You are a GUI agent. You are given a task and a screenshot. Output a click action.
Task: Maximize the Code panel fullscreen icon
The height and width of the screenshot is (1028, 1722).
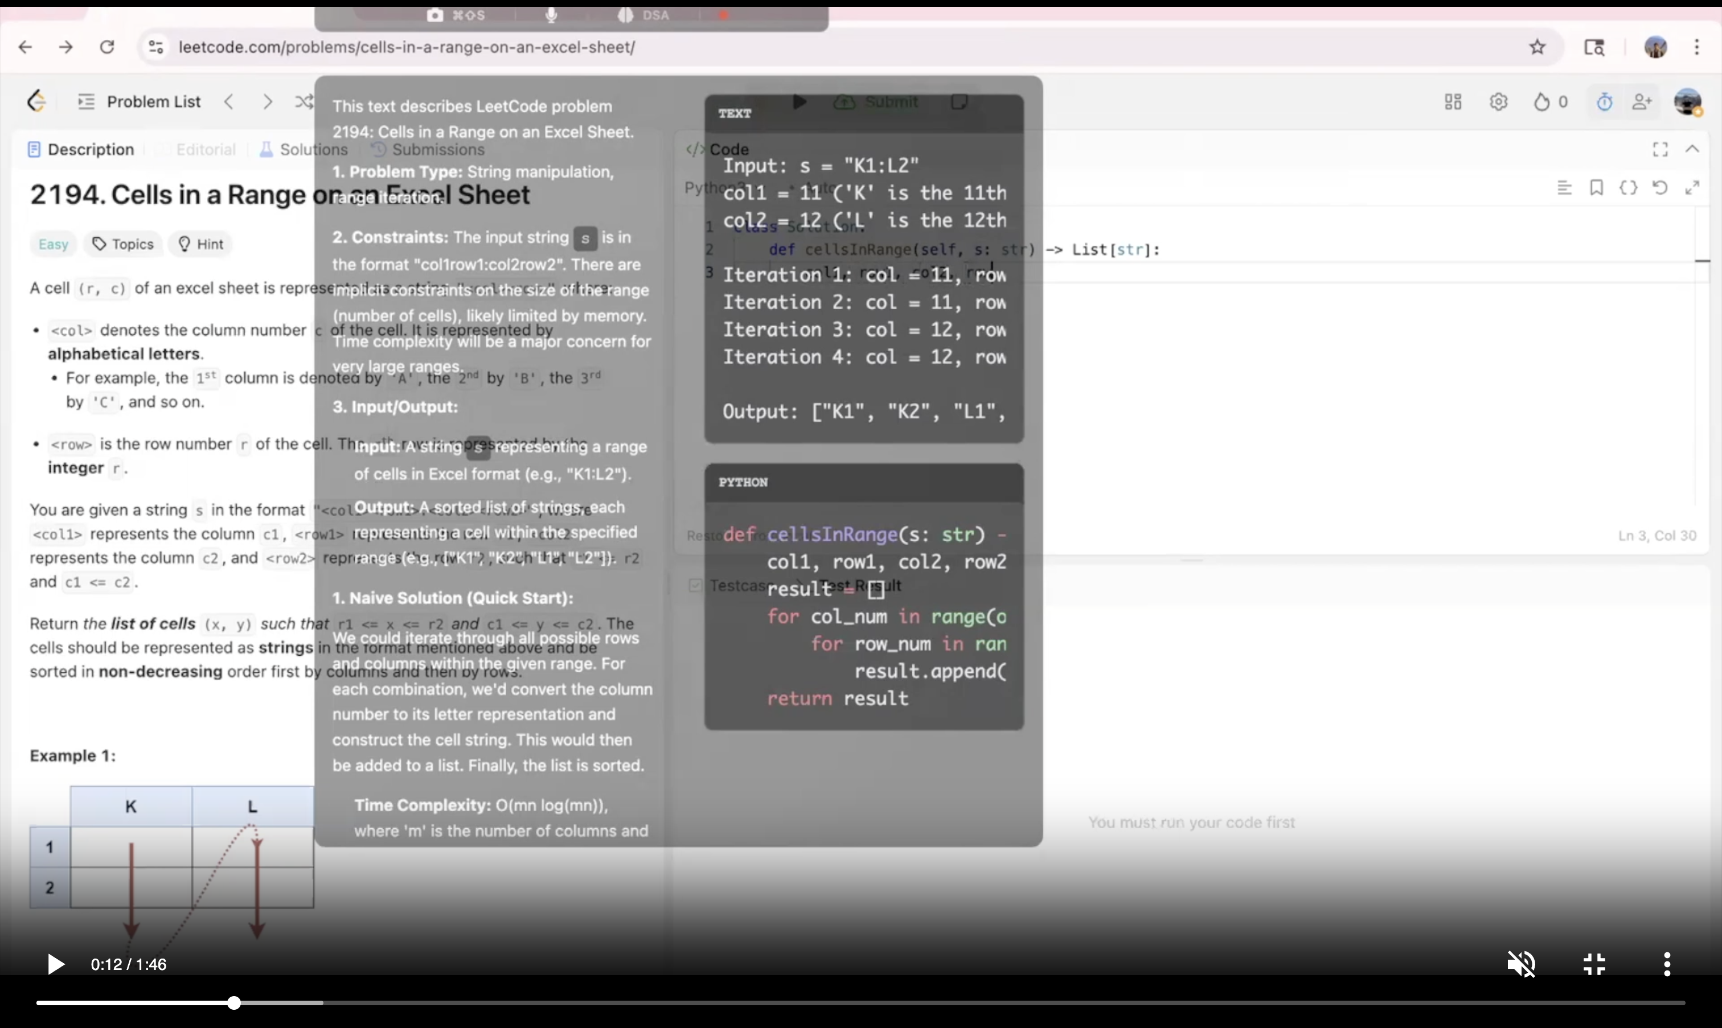(1659, 149)
